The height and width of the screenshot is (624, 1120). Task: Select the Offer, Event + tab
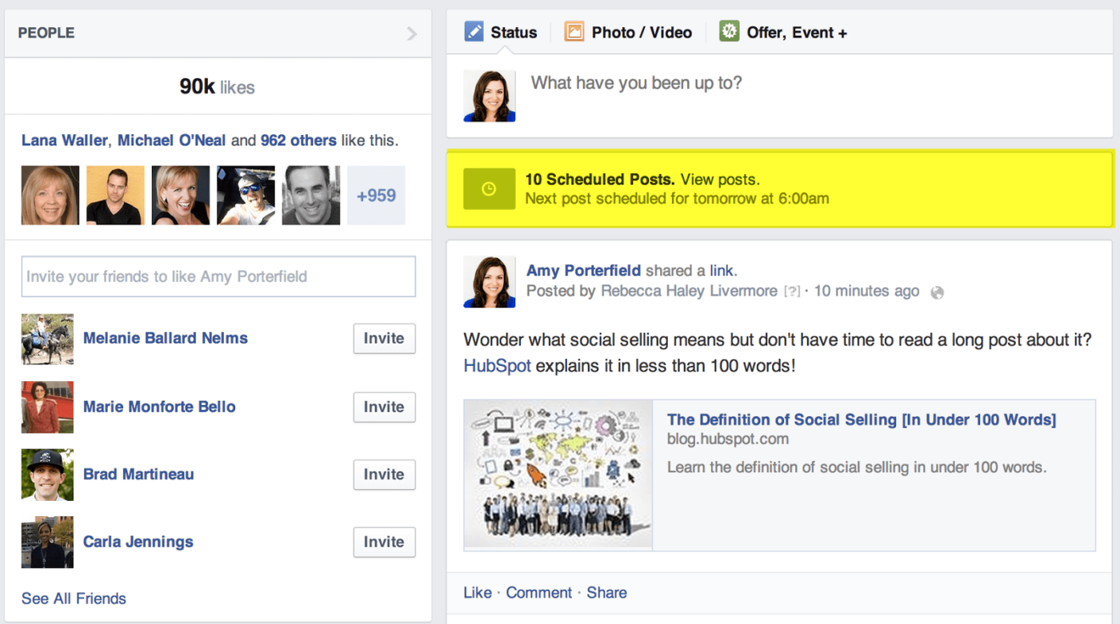pos(795,32)
